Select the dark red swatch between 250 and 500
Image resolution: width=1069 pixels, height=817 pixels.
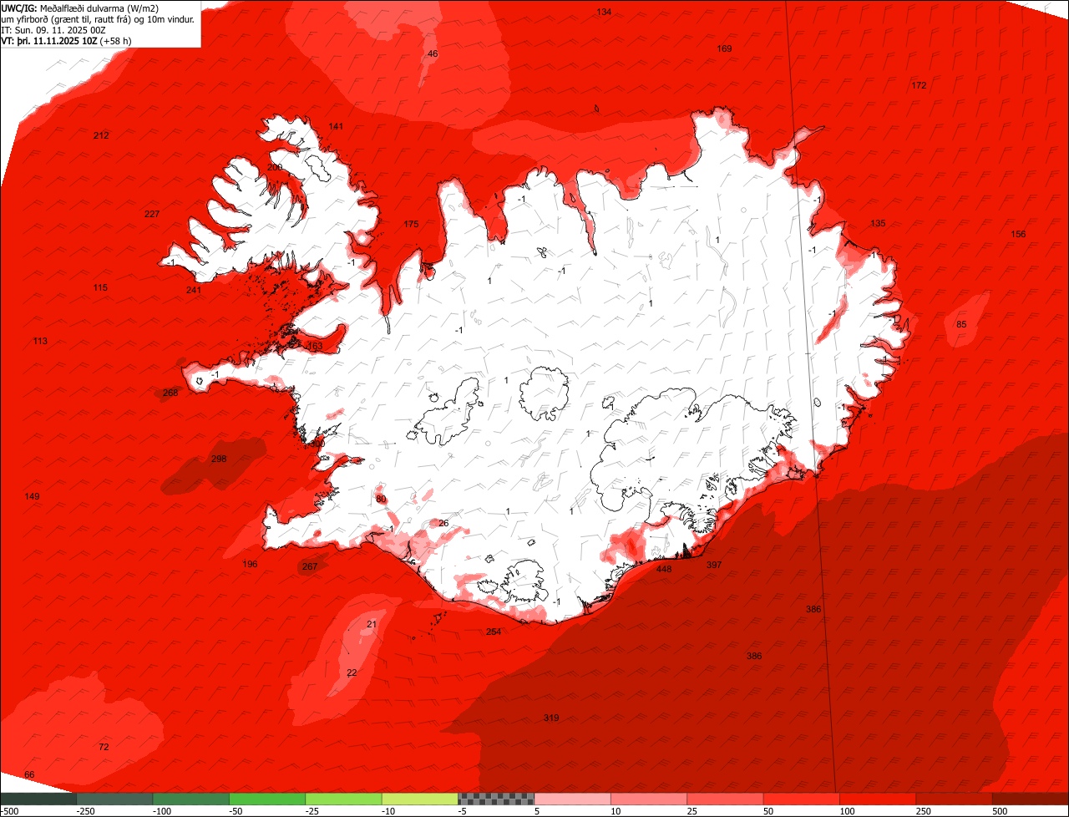tap(955, 799)
